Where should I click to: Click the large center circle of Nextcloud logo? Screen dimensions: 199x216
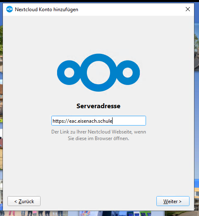(98, 73)
